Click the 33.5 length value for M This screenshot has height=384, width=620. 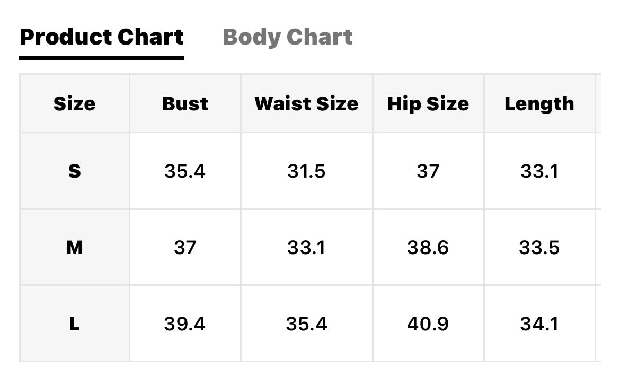(539, 248)
